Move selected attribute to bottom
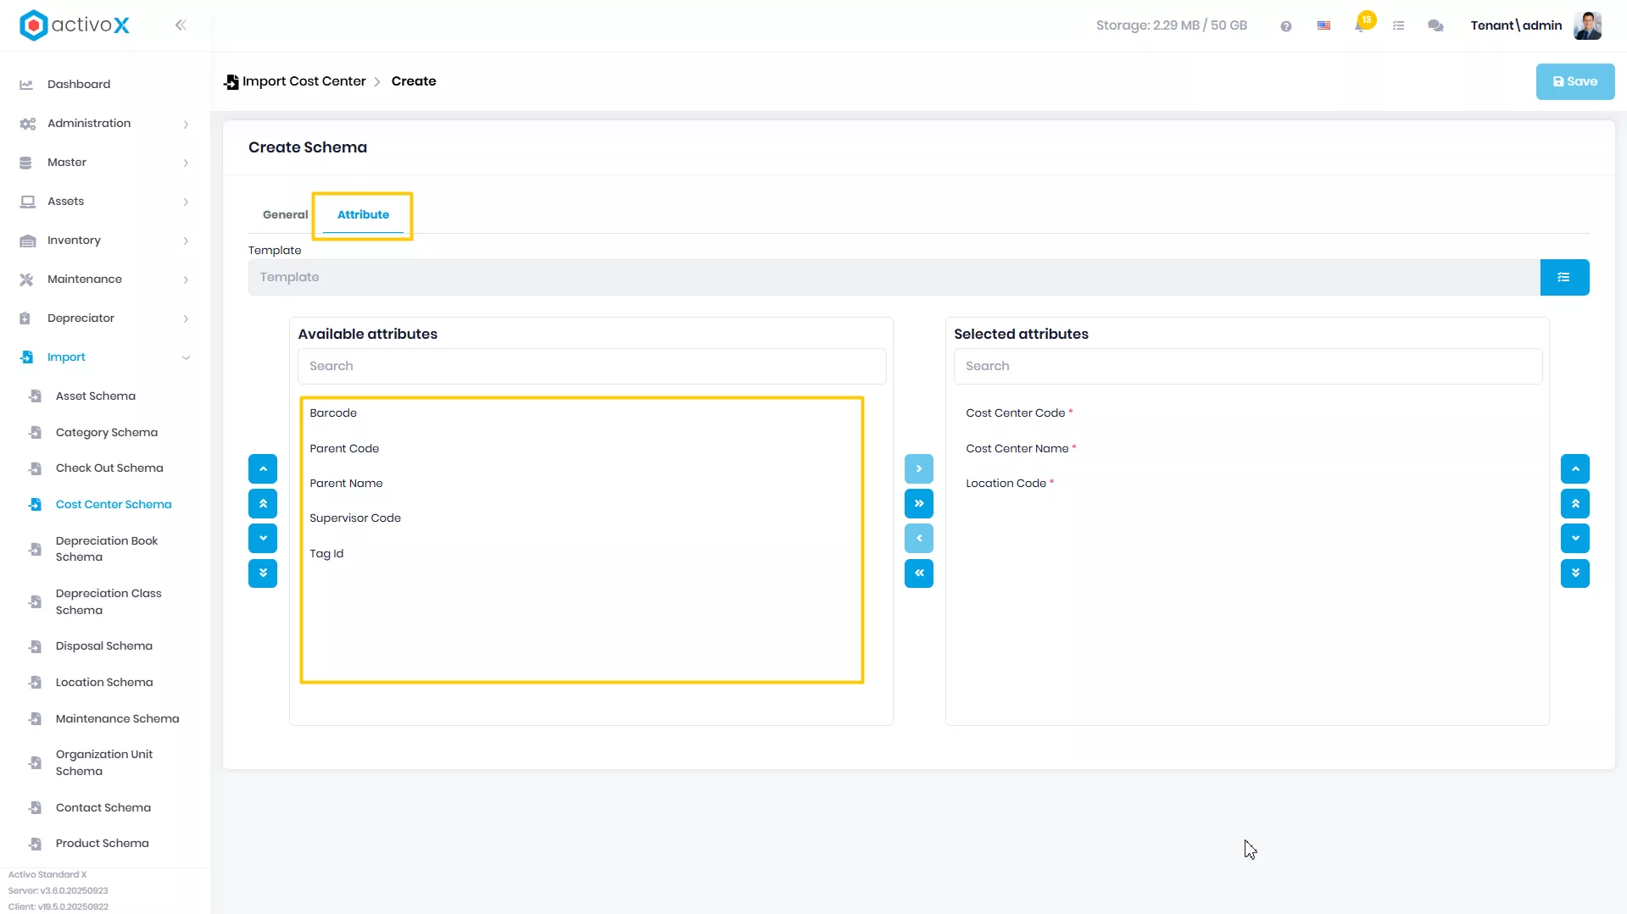The height and width of the screenshot is (914, 1627). [1575, 573]
